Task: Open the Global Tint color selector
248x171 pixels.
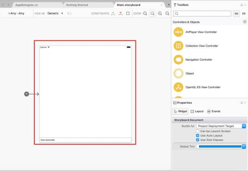Action: pos(221,147)
